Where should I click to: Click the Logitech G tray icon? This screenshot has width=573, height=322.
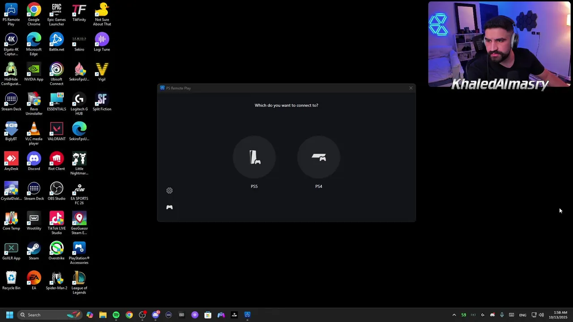point(483,315)
